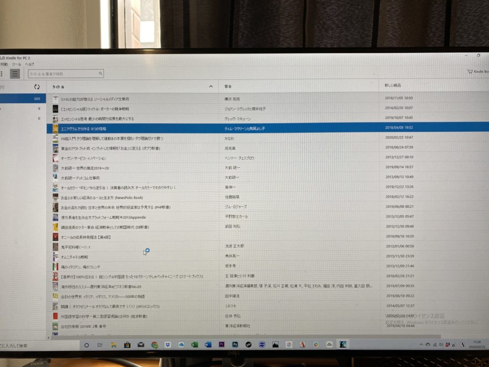The width and height of the screenshot is (489, 367).
Task: Open Dropbox from the taskbar
Action: (168, 345)
